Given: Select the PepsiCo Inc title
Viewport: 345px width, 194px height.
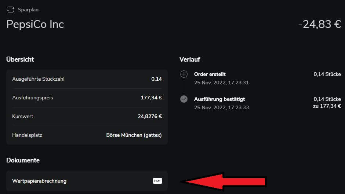Looking at the screenshot, I should 35,24.
